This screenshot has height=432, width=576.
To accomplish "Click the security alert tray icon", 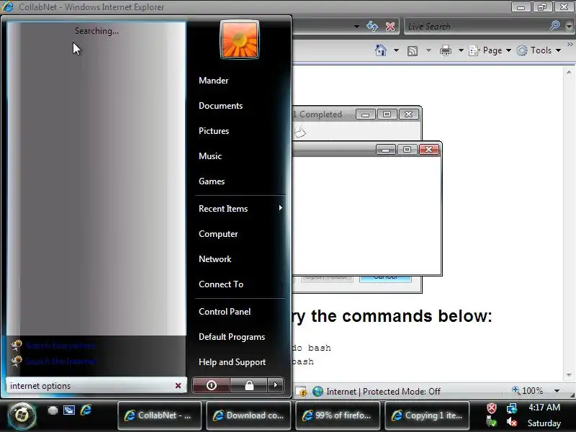I will point(492,408).
